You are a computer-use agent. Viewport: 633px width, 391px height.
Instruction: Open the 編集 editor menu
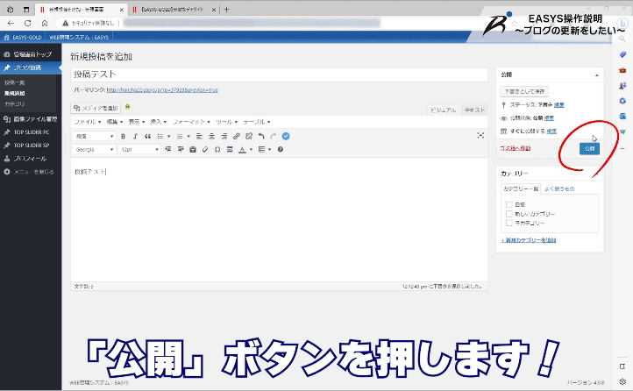[x=115, y=122]
